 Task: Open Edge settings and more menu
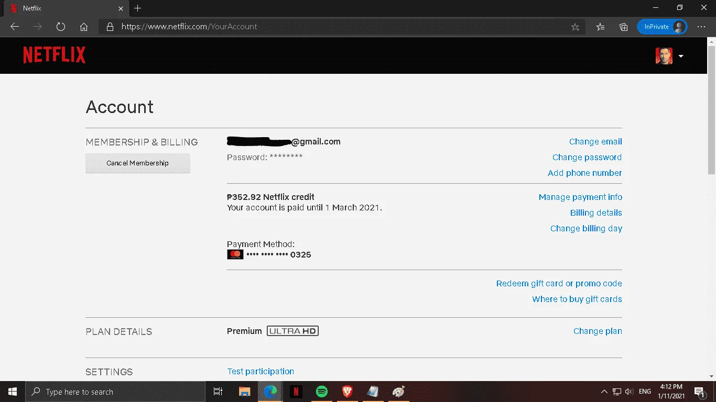(701, 27)
